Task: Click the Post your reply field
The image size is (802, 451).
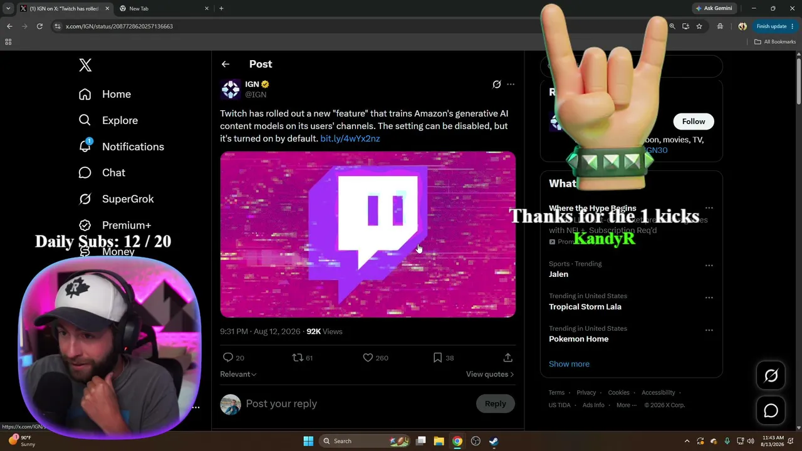Action: click(x=357, y=404)
